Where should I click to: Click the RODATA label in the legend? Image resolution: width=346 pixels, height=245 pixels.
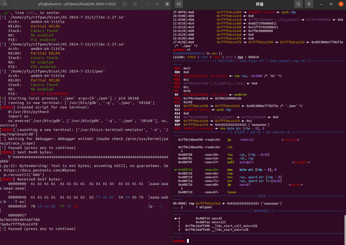click(254, 57)
